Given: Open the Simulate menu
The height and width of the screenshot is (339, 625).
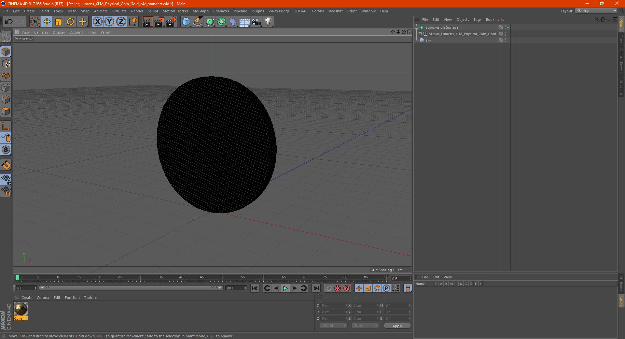Looking at the screenshot, I should click(x=119, y=11).
